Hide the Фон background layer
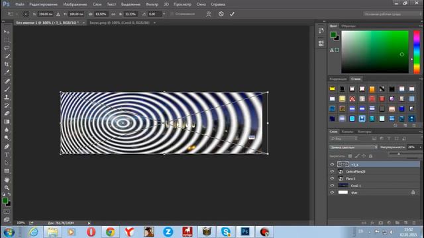The height and width of the screenshot is (238, 424). [x=332, y=192]
